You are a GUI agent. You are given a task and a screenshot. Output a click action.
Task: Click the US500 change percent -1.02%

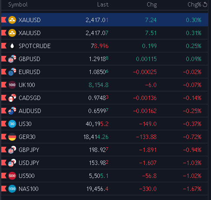click(x=192, y=176)
